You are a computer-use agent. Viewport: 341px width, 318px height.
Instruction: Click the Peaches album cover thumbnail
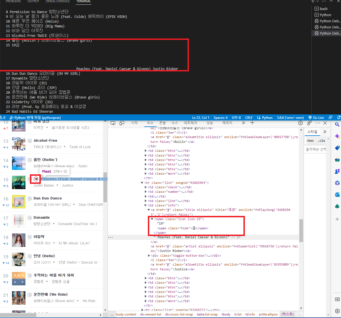click(x=19, y=182)
